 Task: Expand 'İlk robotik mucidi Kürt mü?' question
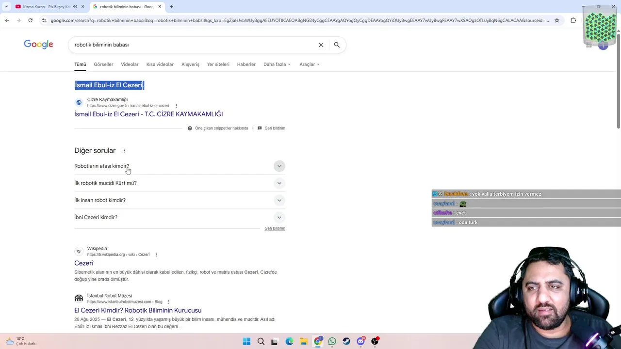pos(180,183)
